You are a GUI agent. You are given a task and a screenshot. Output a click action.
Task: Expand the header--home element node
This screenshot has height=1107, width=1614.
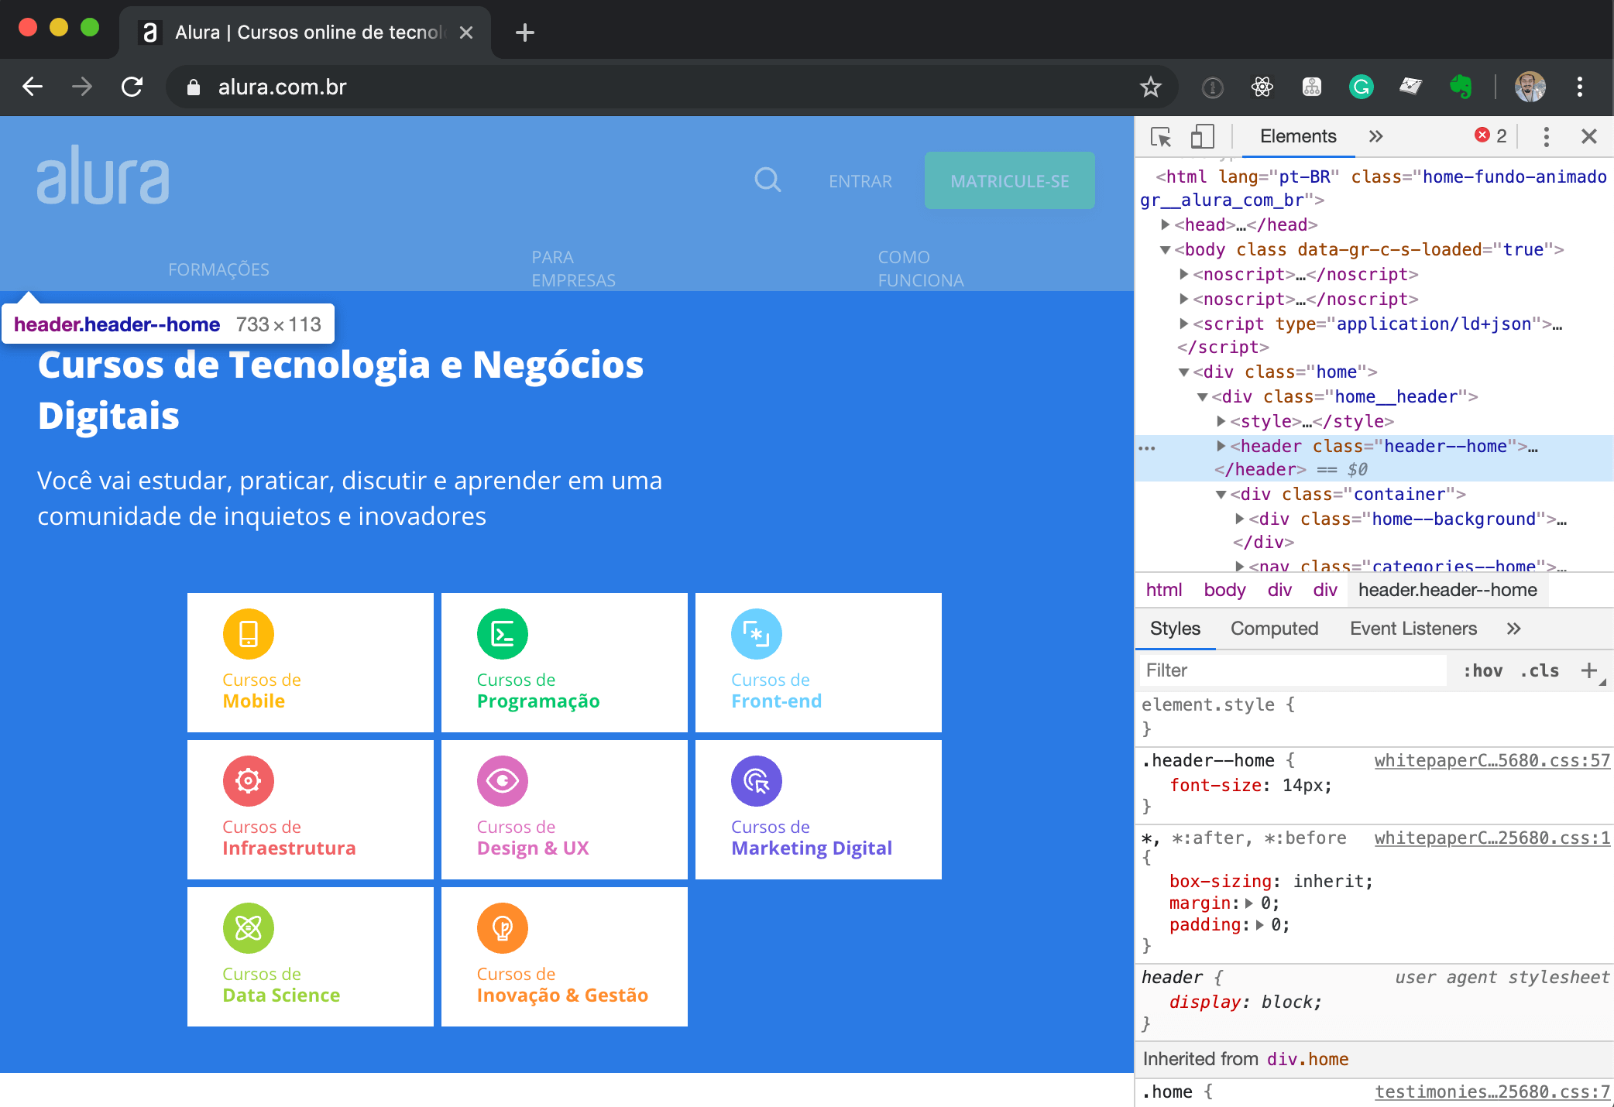1221,446
